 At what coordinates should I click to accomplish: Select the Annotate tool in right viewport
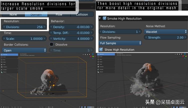(106, 69)
